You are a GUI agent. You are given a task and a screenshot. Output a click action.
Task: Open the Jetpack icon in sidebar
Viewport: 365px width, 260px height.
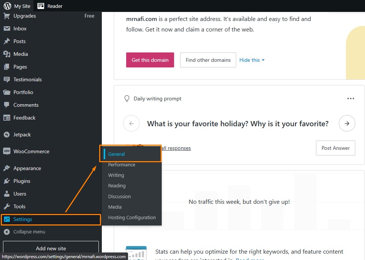7,134
